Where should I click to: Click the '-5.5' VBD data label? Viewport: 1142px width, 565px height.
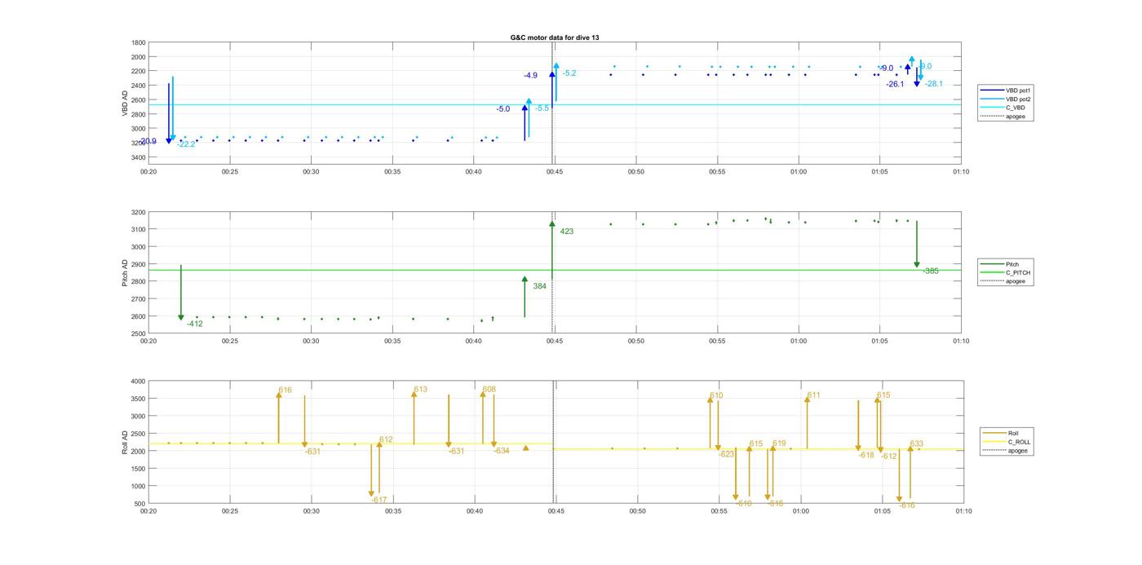(542, 108)
